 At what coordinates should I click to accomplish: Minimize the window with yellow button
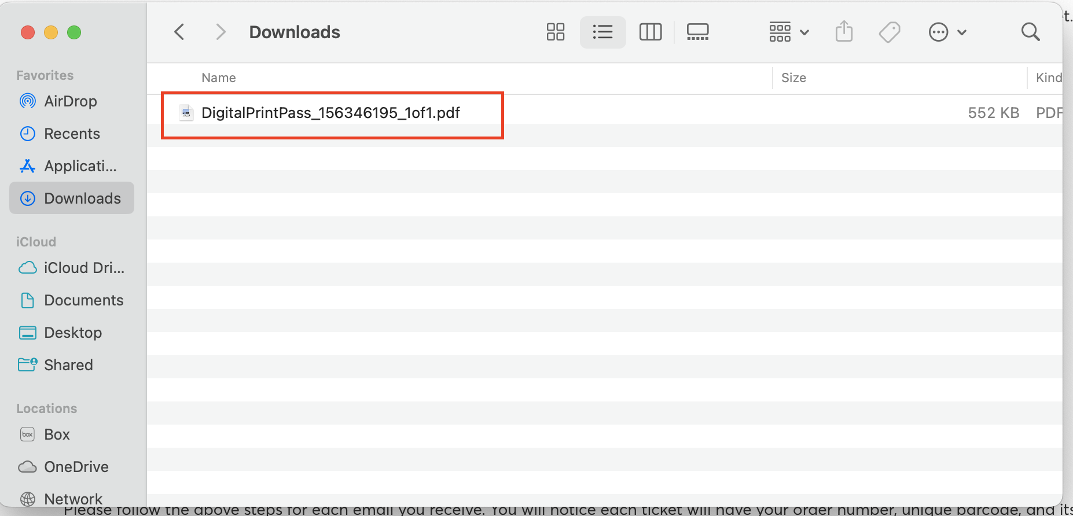51,32
